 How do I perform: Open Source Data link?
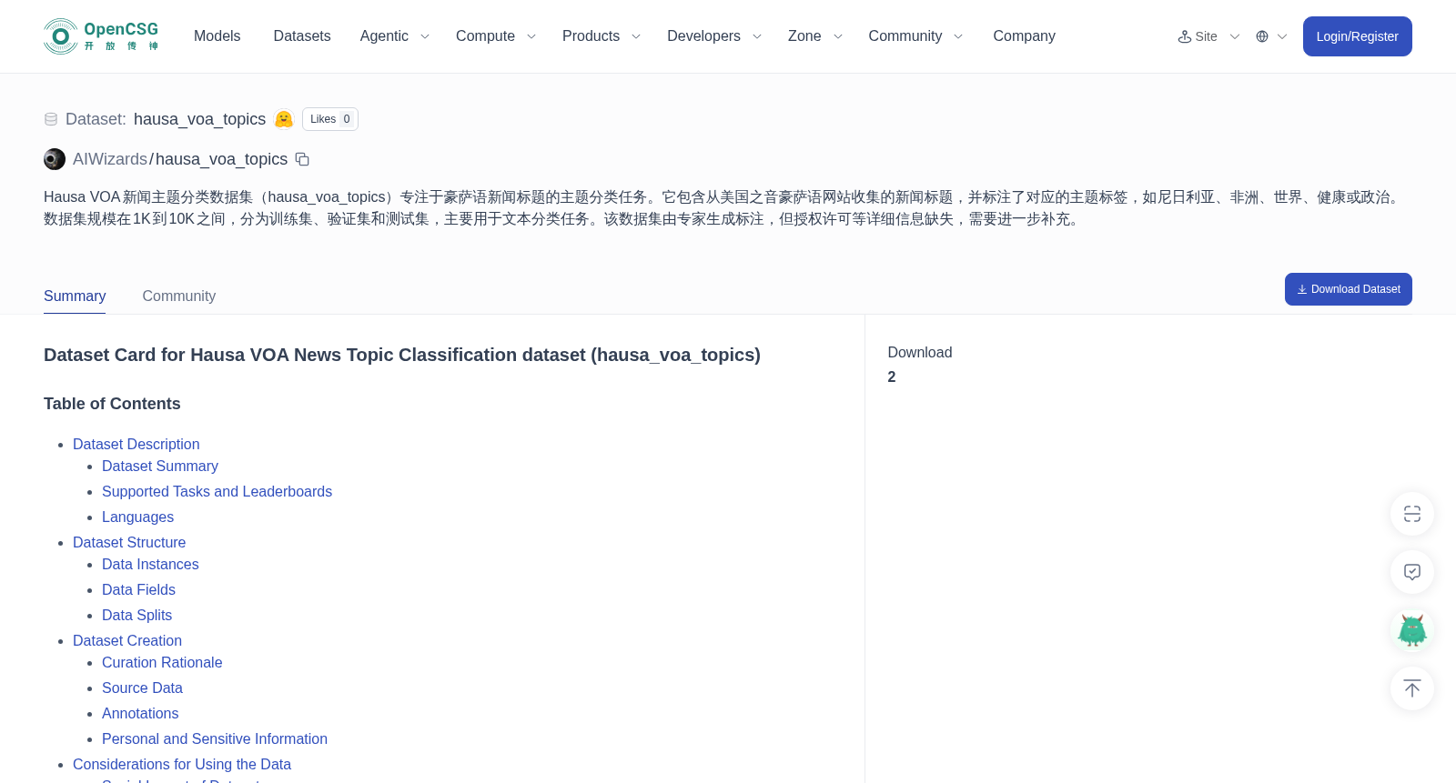tap(142, 688)
